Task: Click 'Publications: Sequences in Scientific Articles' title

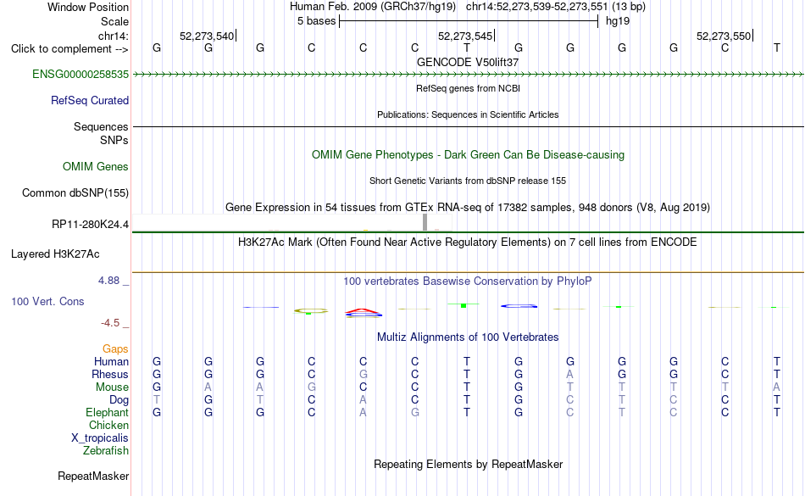Action: point(468,114)
